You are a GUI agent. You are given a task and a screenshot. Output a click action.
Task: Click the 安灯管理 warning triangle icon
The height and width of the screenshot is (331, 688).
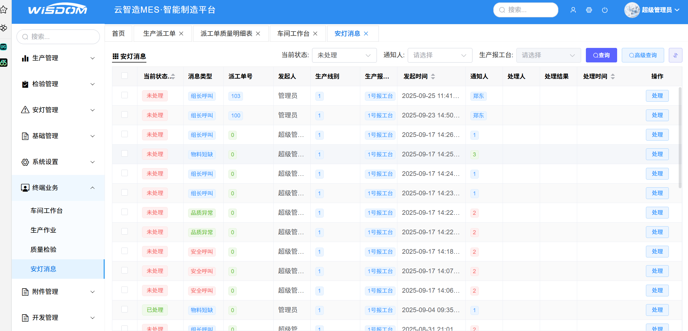(25, 110)
